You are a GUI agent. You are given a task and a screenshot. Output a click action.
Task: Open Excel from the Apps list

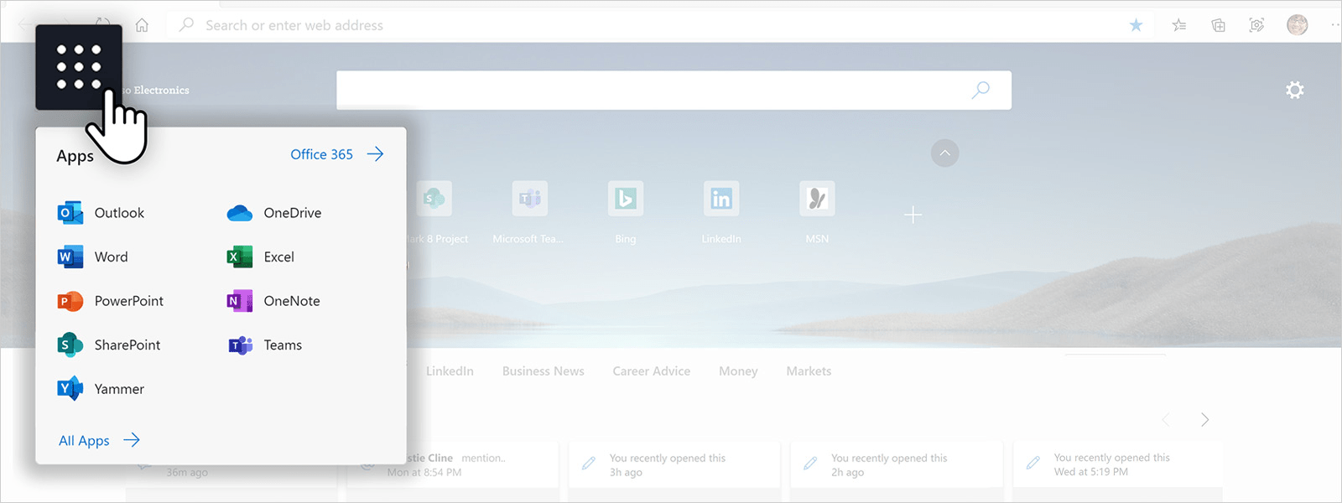[260, 257]
